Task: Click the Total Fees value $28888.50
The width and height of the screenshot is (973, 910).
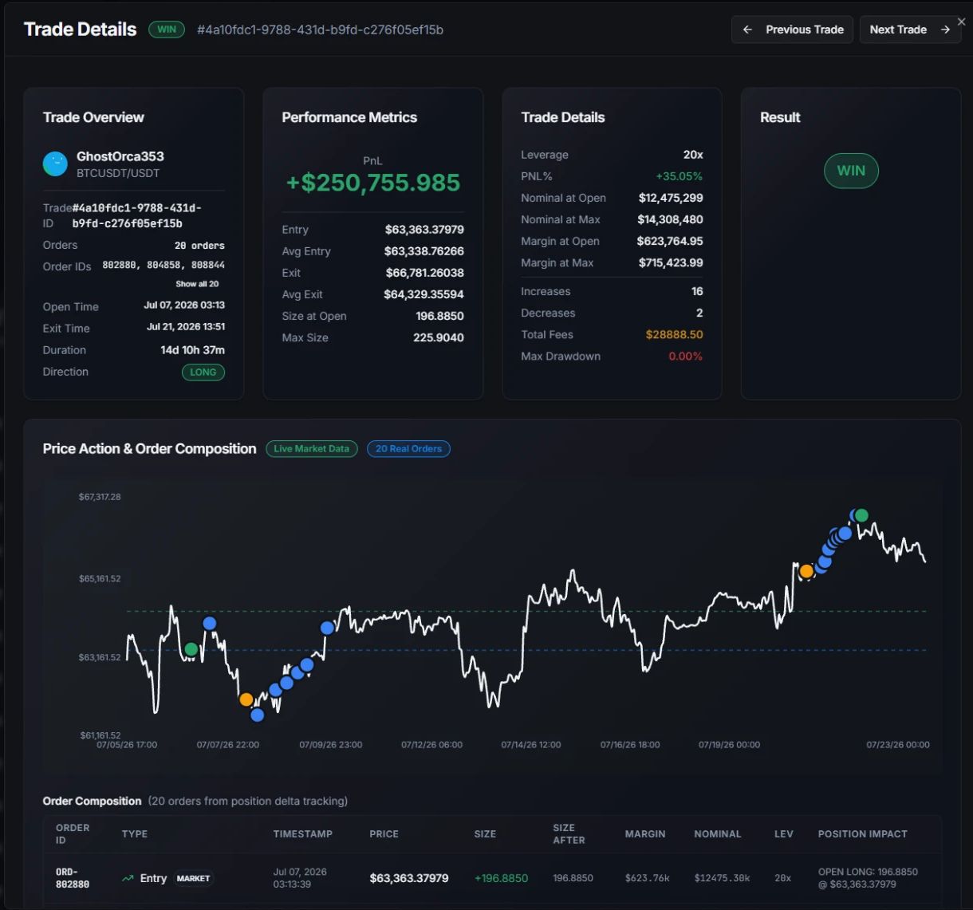Action: point(675,335)
